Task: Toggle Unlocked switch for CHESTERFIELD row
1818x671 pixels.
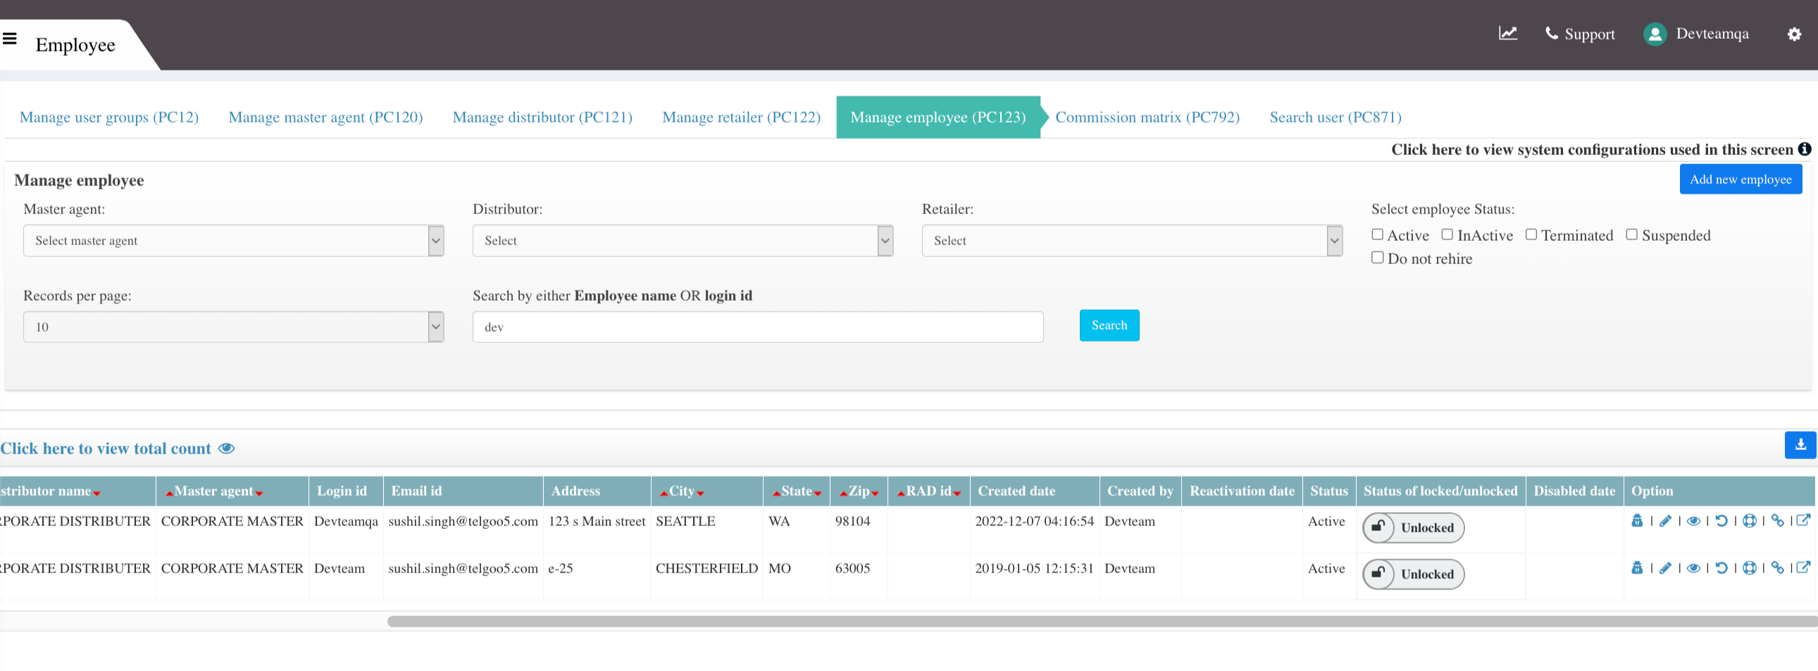Action: point(1413,575)
